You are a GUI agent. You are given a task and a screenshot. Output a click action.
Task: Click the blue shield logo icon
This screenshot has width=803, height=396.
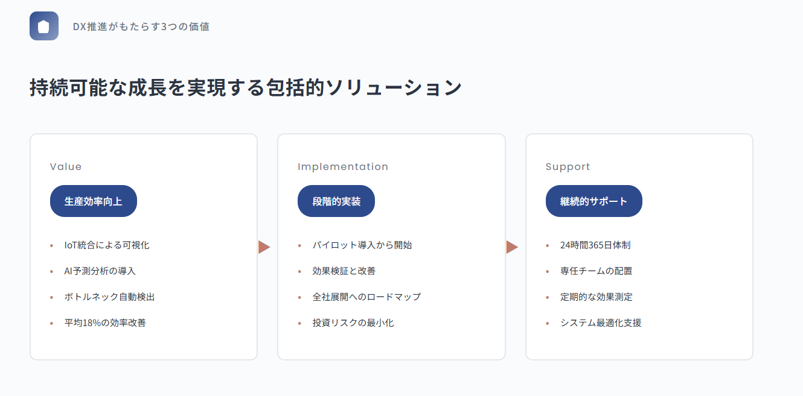coord(43,26)
